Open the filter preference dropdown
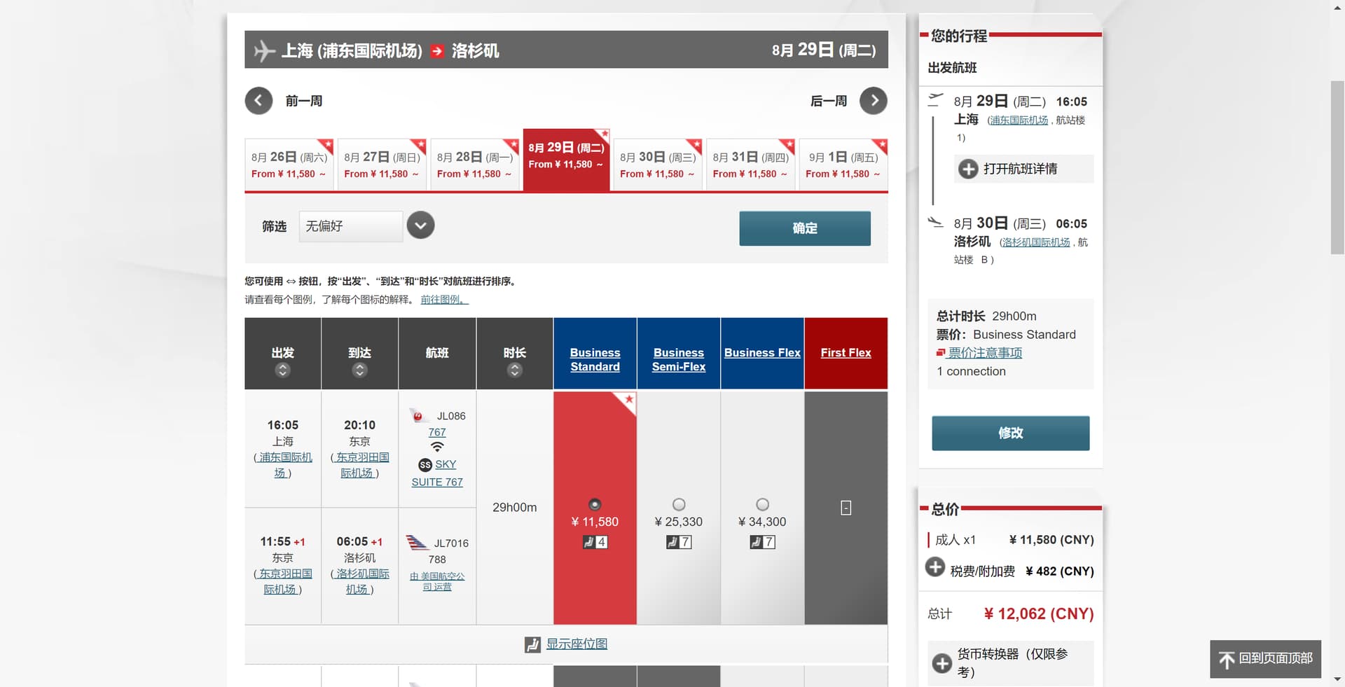 420,225
